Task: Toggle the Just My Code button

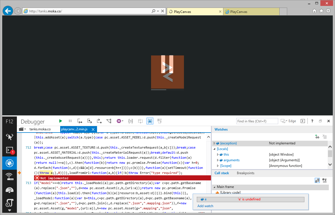Action: (x=150, y=121)
